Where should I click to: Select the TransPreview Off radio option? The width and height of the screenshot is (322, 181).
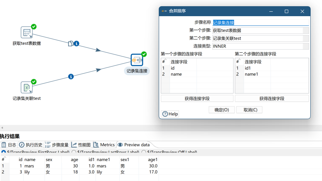[143, 152]
